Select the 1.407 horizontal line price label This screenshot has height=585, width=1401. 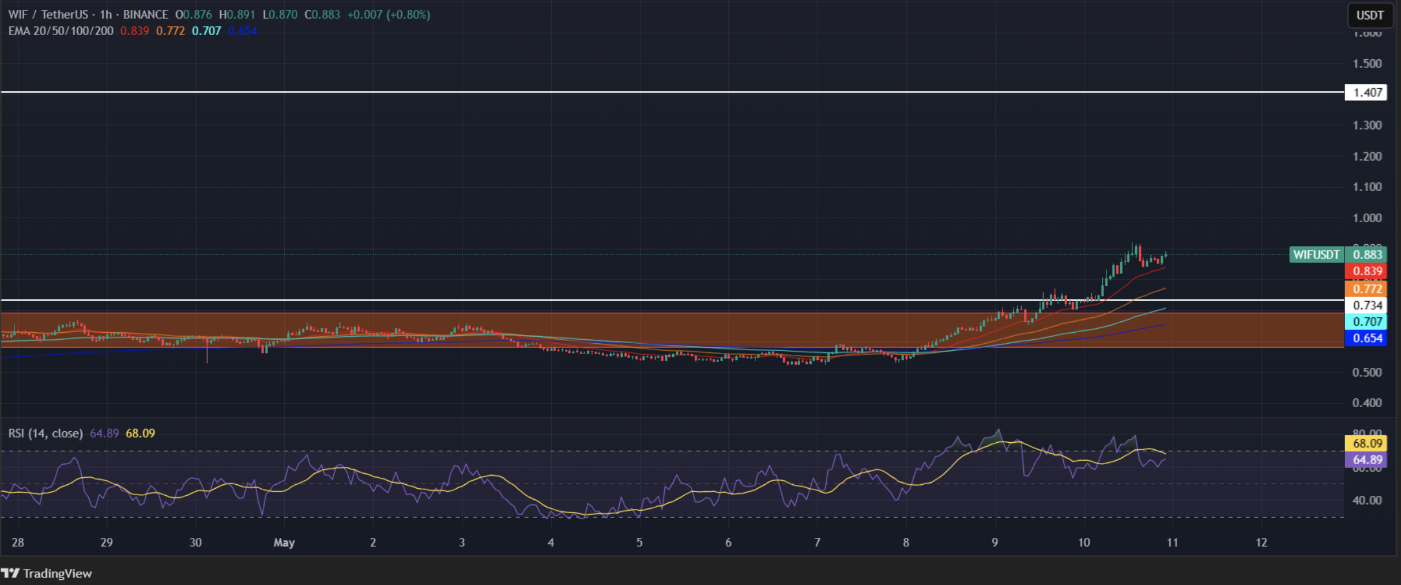[1366, 92]
